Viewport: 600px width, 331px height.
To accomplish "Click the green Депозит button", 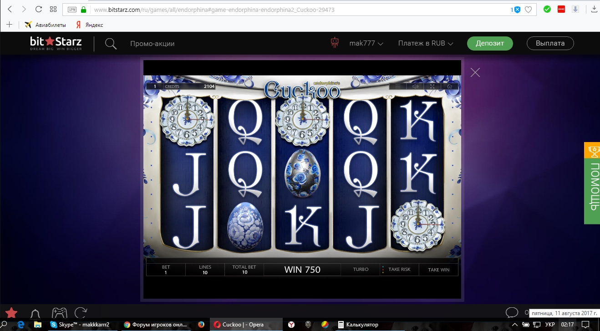I will pyautogui.click(x=490, y=43).
